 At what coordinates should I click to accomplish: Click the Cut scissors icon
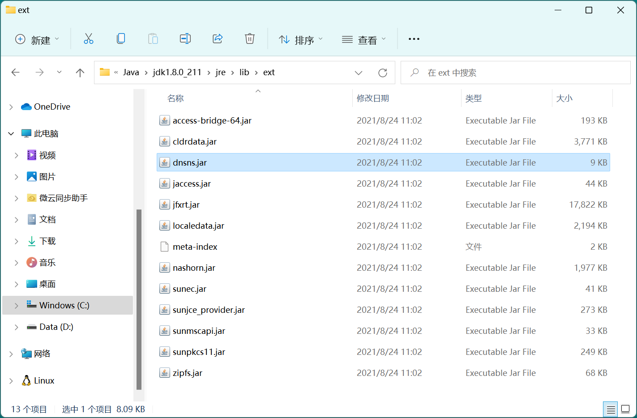[x=89, y=39]
